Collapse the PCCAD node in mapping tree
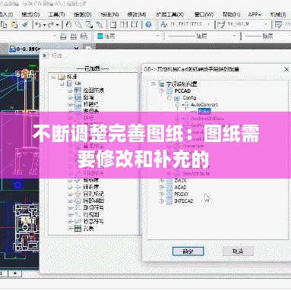 tap(162, 90)
